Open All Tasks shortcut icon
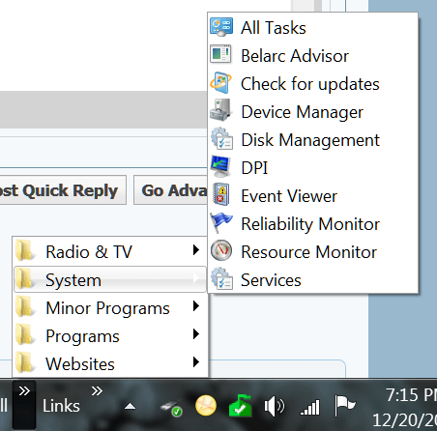437x431 pixels. (221, 27)
